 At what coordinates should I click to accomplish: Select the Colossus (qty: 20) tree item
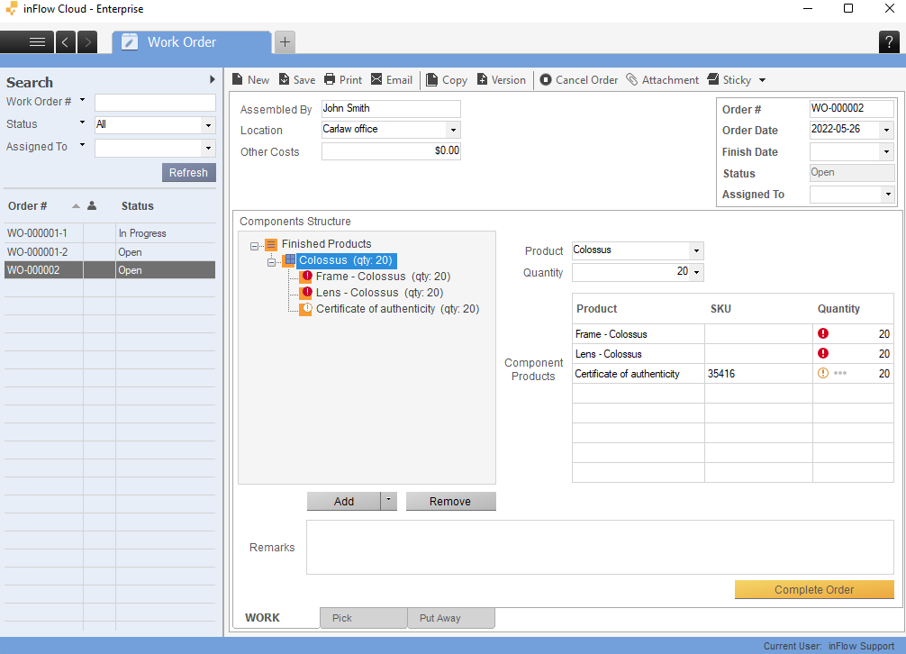tap(346, 260)
